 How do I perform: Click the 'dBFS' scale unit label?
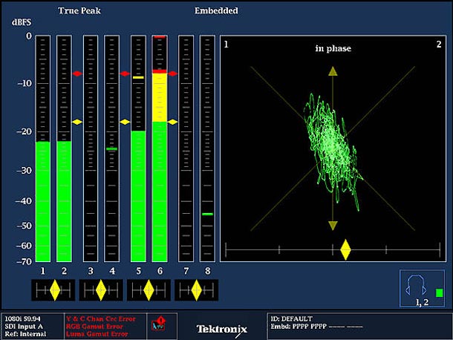coord(22,22)
